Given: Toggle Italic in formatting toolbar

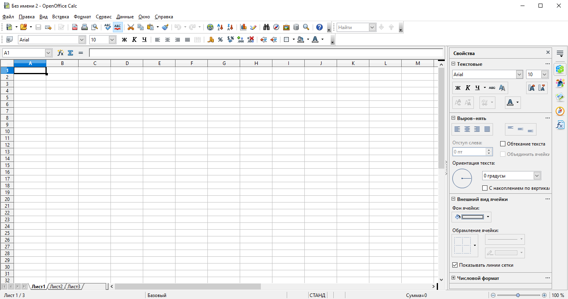Looking at the screenshot, I should tap(134, 39).
